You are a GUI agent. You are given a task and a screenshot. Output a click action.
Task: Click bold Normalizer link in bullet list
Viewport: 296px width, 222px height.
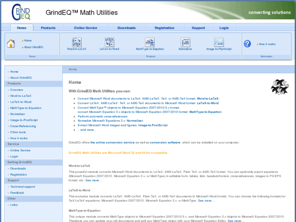pos(135,121)
